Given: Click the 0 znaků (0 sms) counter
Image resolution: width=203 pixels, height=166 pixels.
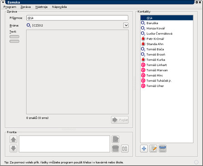Looking at the screenshot, I should tap(37, 118).
